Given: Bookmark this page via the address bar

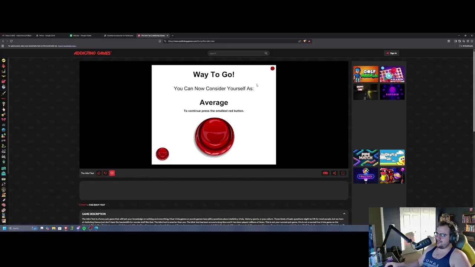Looking at the screenshot, I should click(x=160, y=41).
